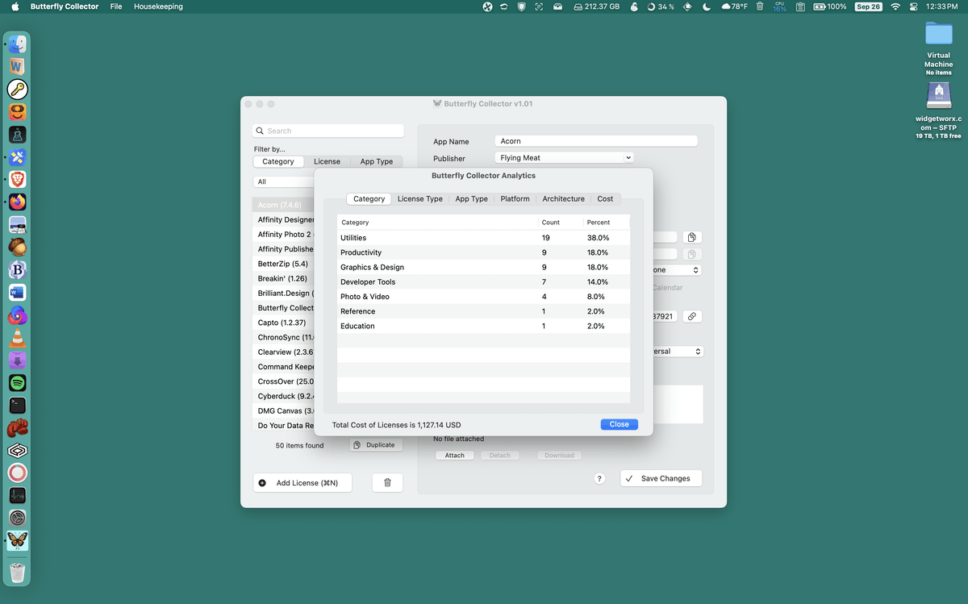Select Capto (1.2.37) in the app list
The height and width of the screenshot is (604, 968).
(284, 323)
